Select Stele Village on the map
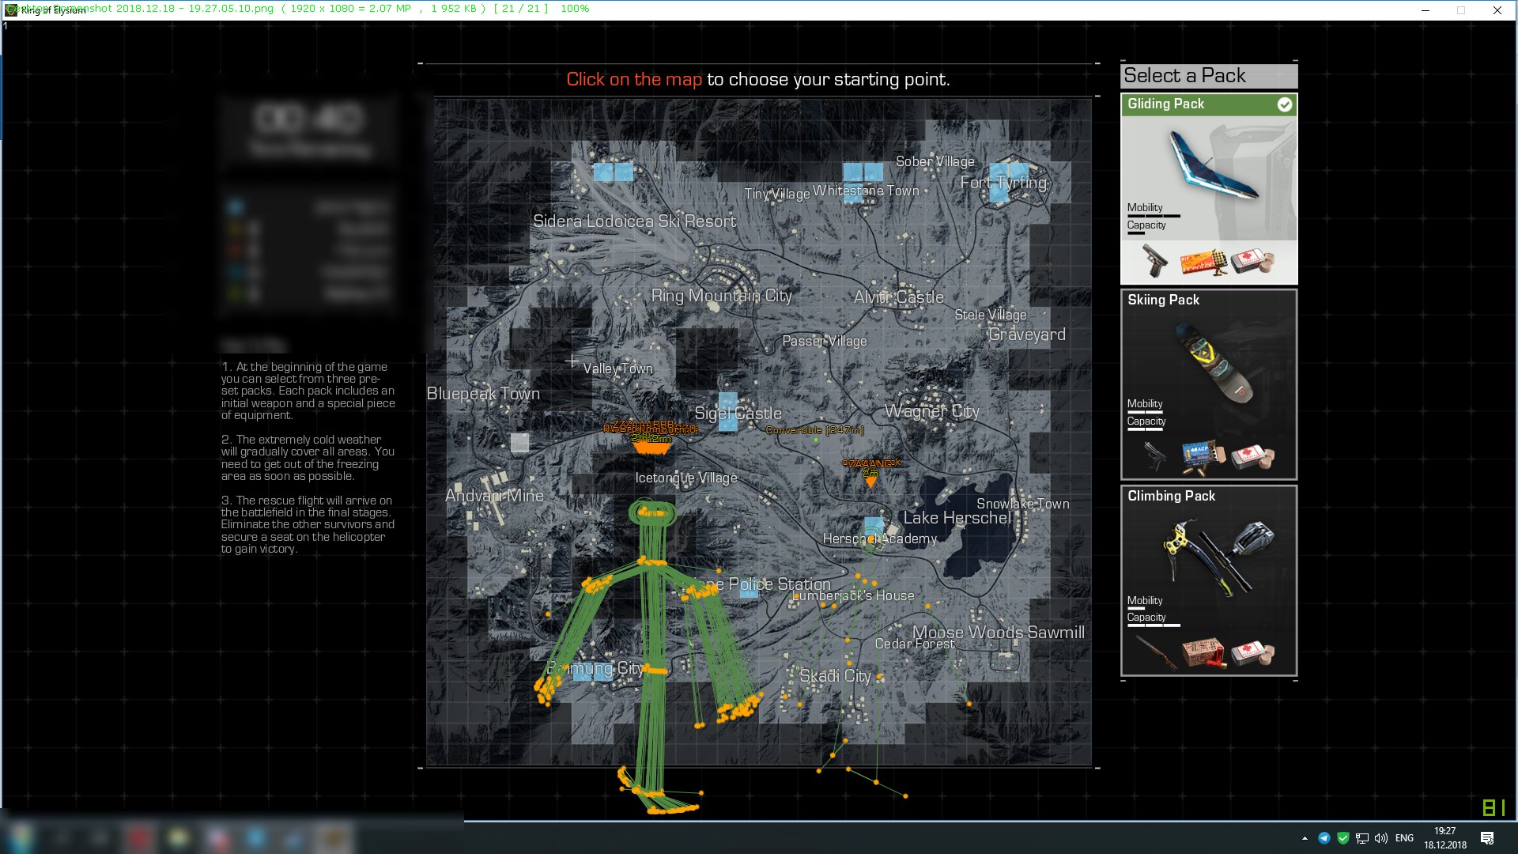This screenshot has width=1518, height=854. tap(990, 315)
